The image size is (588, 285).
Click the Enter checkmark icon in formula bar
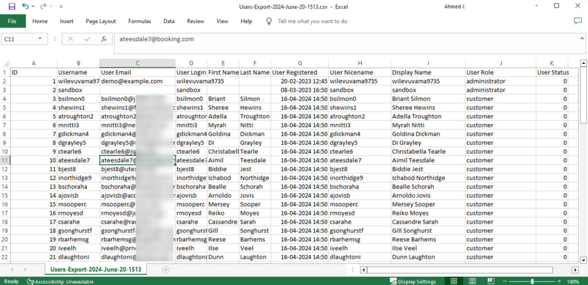point(87,39)
